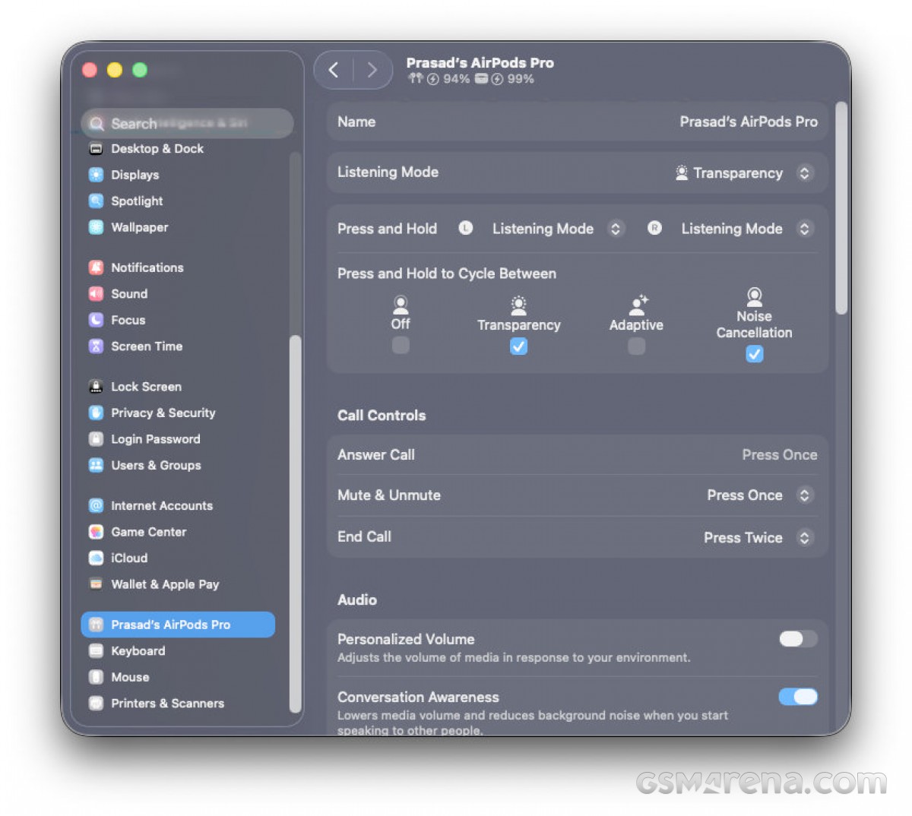Enable the Off listening mode checkbox
912x816 pixels.
(x=401, y=345)
